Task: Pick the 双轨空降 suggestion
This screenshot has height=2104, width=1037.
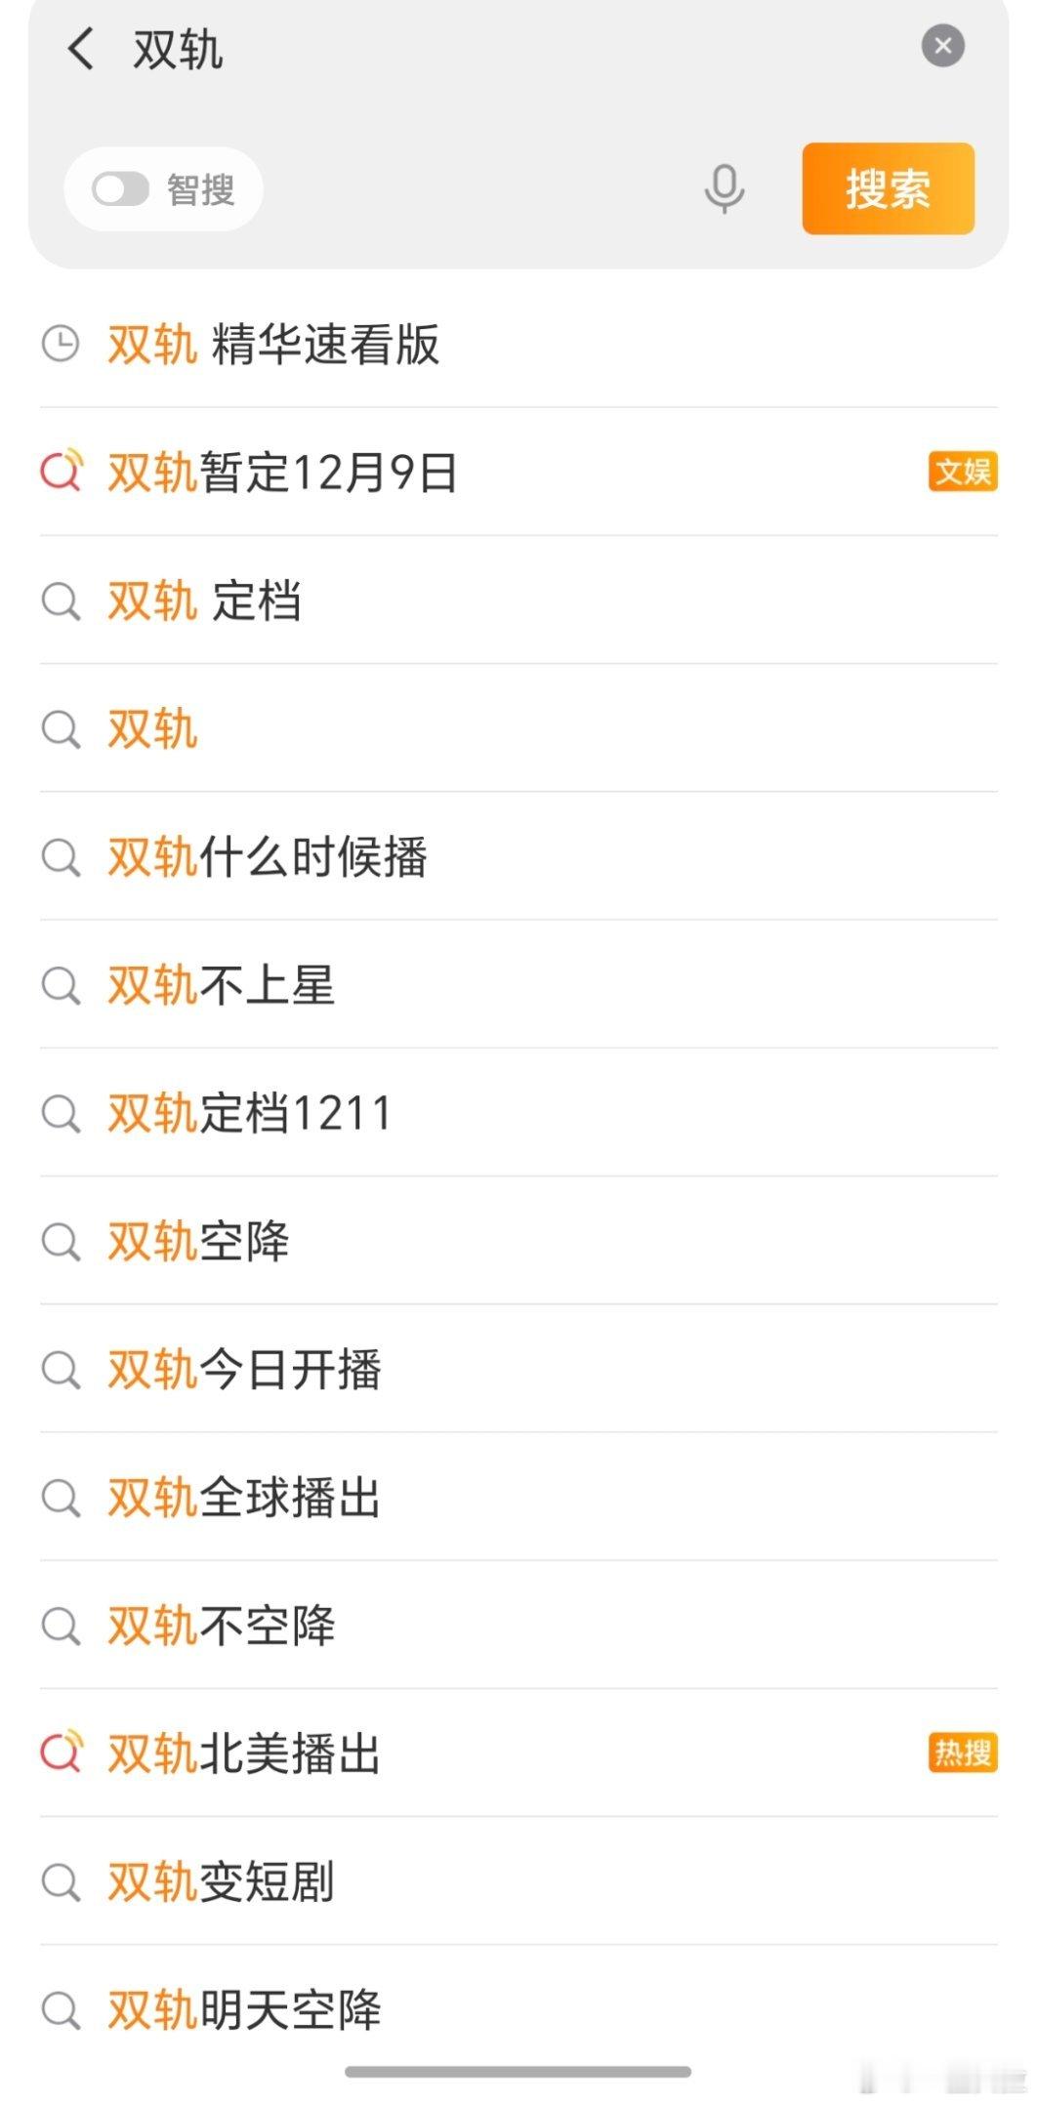Action: 199,1241
